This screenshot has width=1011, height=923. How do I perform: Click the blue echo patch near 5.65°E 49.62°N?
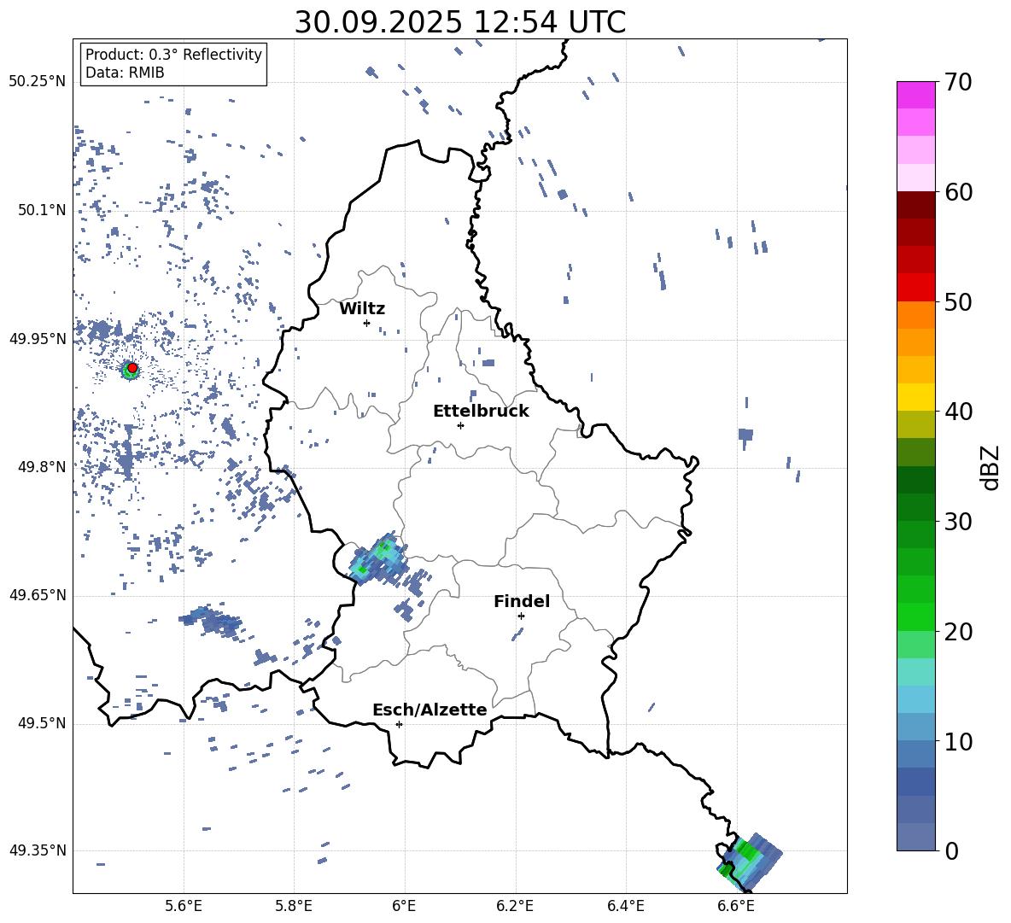212,622
